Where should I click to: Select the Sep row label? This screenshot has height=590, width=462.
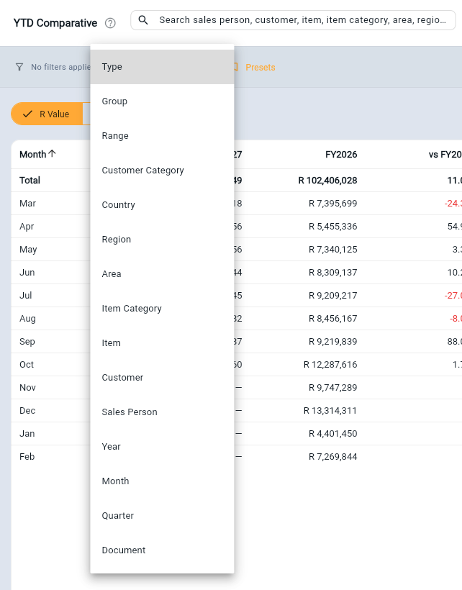pos(27,342)
